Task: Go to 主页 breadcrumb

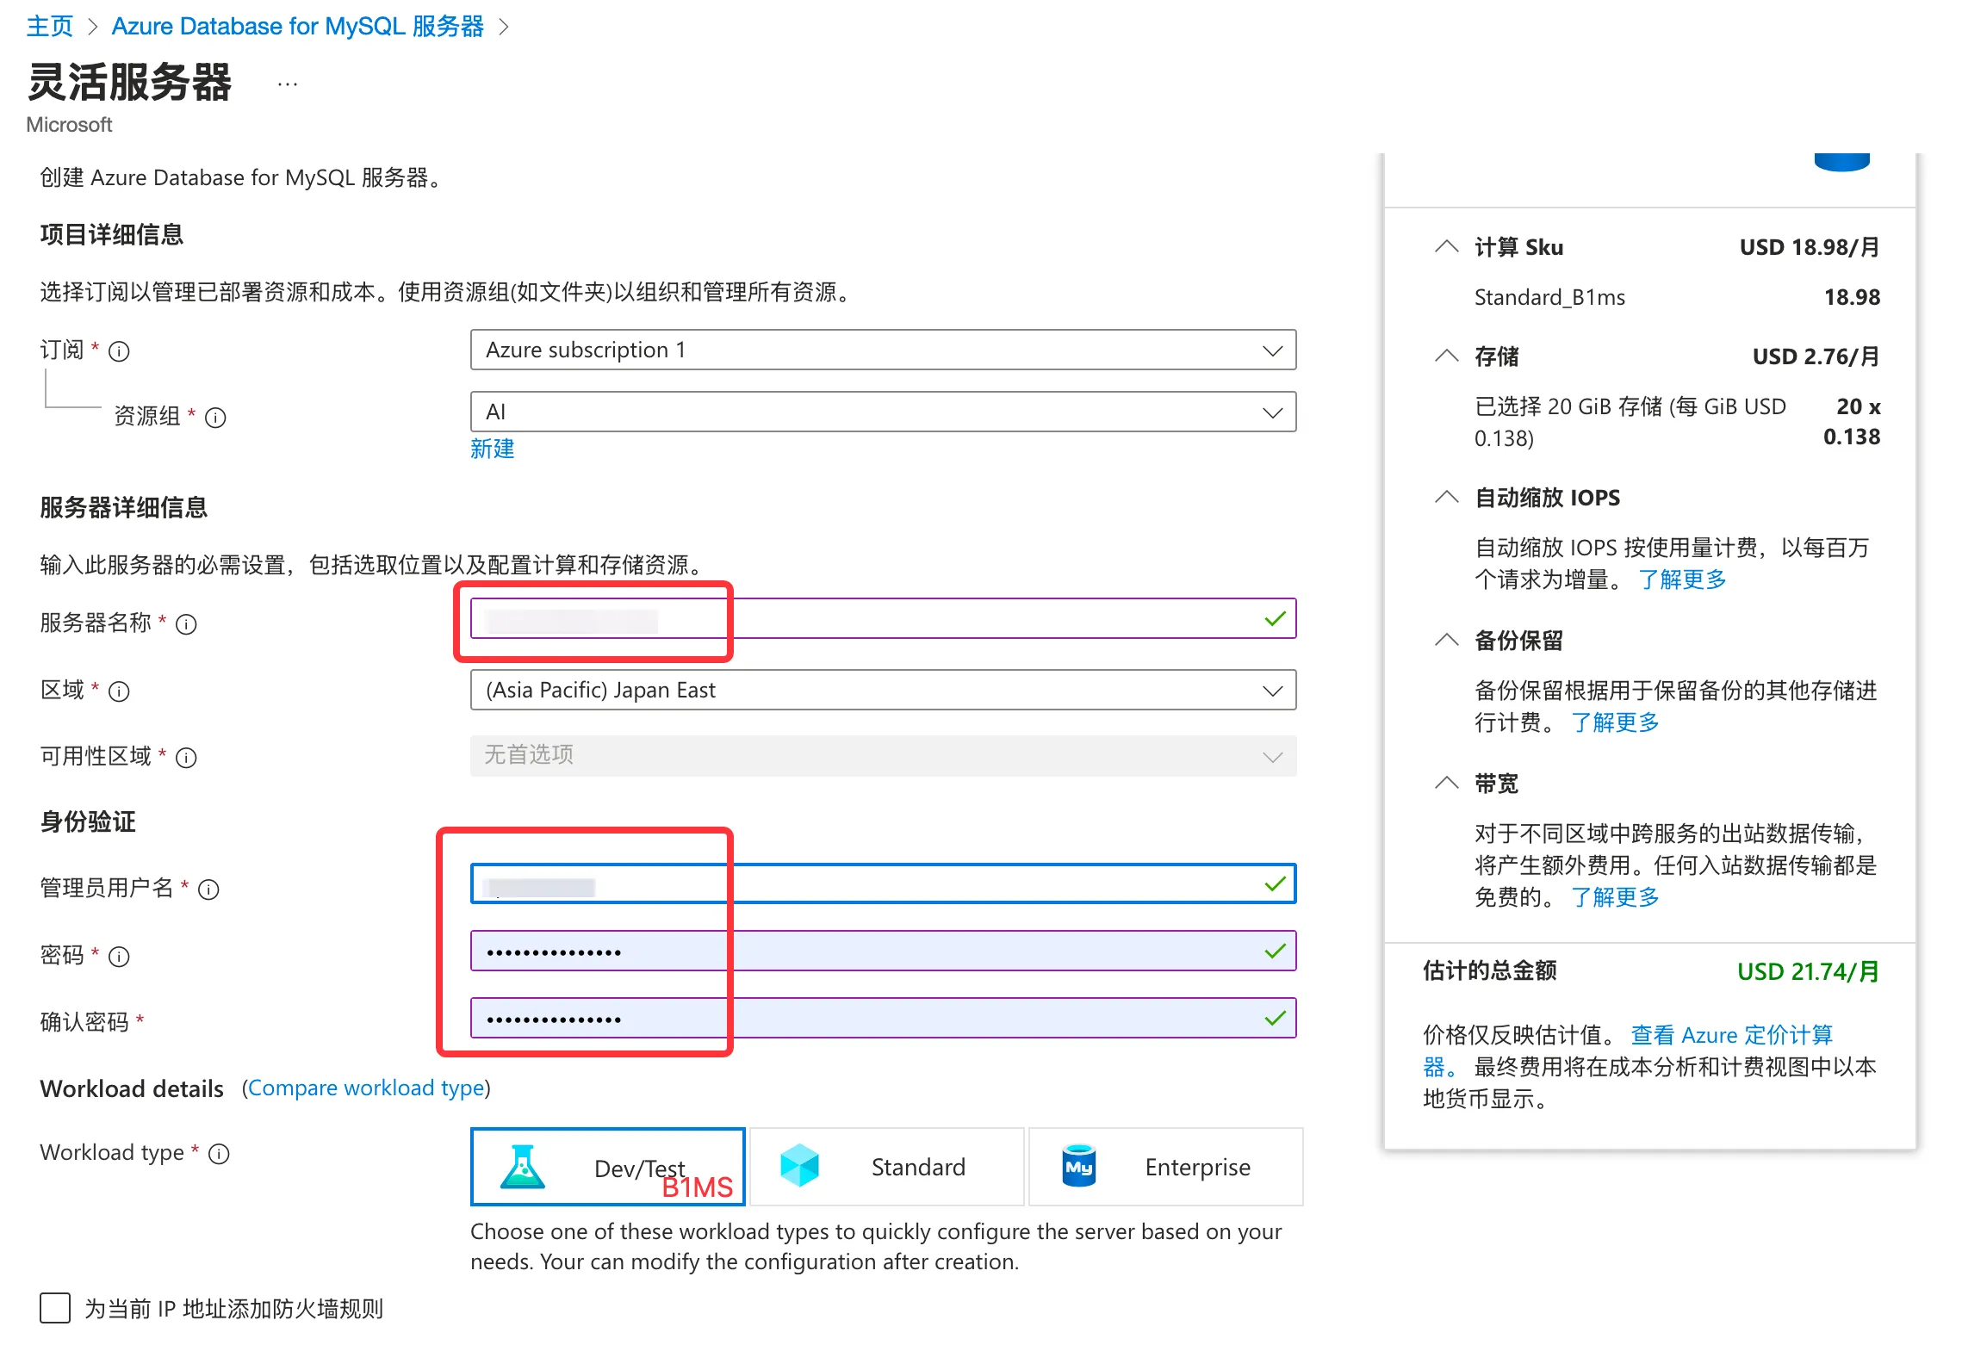Action: pos(49,27)
